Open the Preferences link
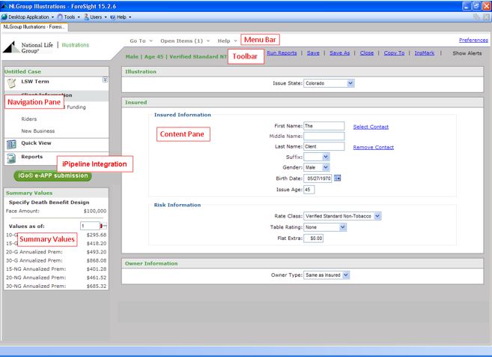 (473, 40)
